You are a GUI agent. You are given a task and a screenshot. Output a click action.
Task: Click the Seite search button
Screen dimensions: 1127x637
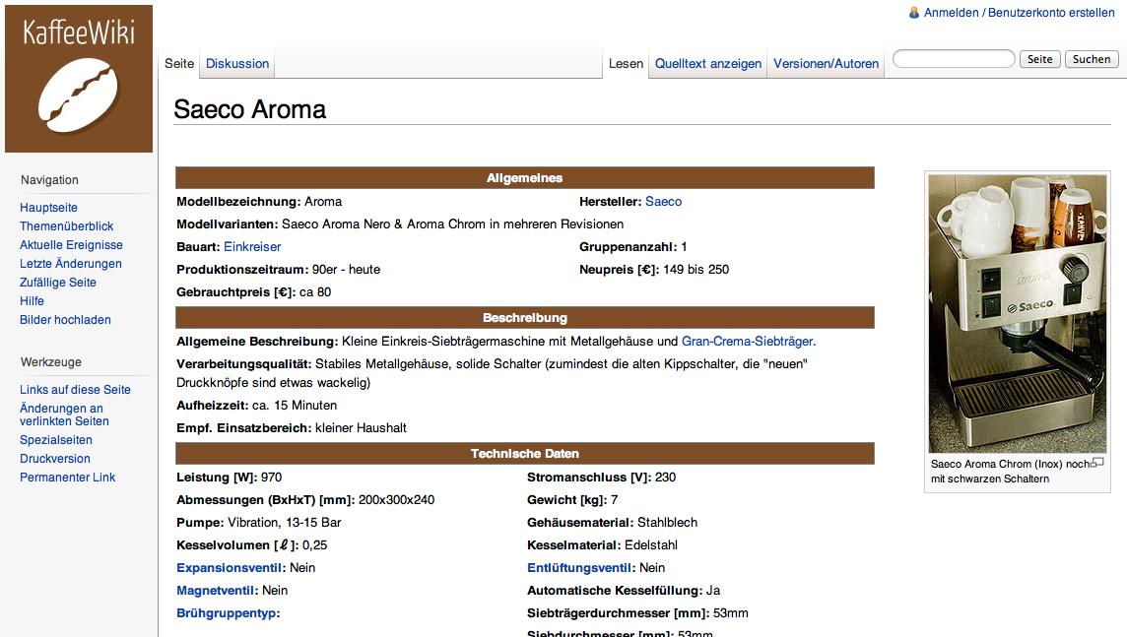click(1040, 59)
